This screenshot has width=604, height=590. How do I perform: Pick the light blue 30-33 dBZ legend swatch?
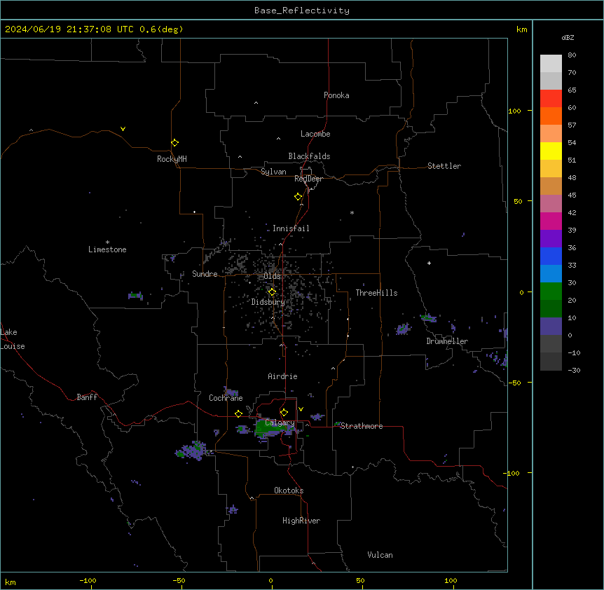point(551,274)
